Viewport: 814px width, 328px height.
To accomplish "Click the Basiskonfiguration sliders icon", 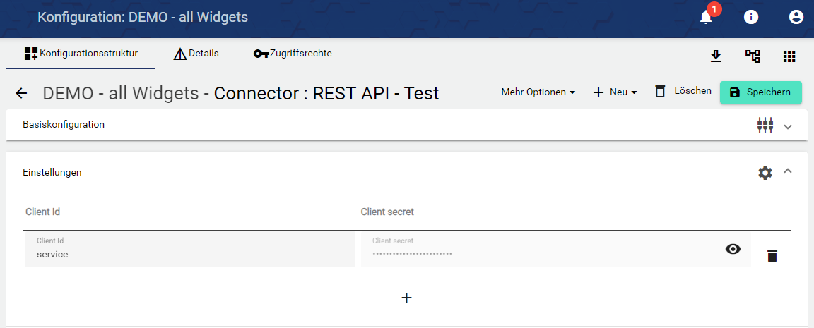I will point(765,126).
